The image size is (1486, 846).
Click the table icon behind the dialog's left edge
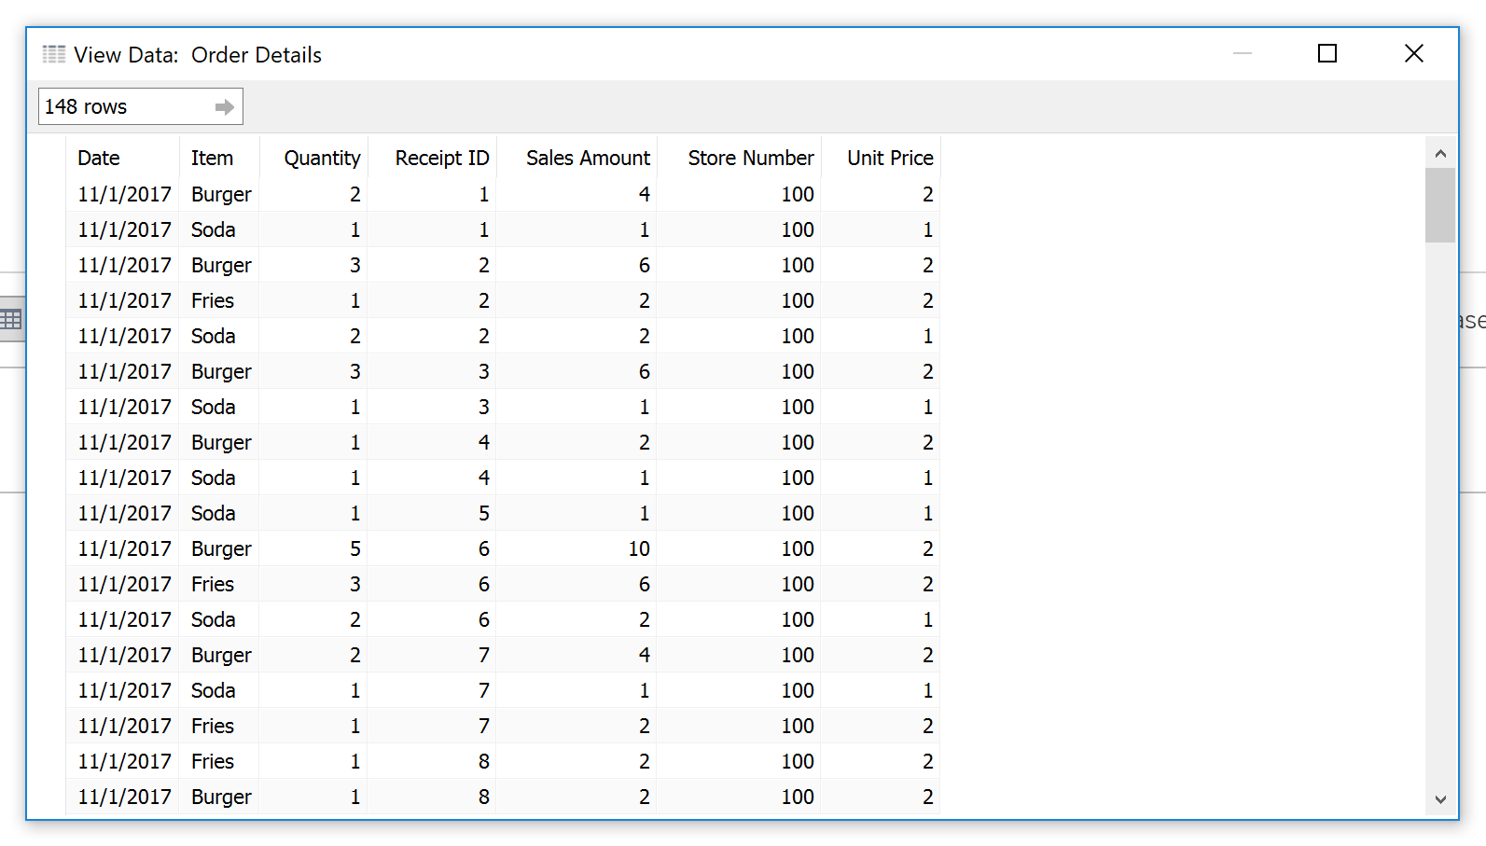point(11,319)
